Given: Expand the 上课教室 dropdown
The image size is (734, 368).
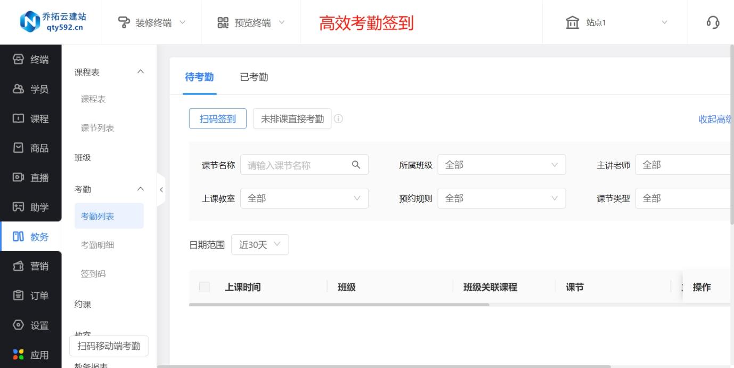Looking at the screenshot, I should click(x=304, y=198).
